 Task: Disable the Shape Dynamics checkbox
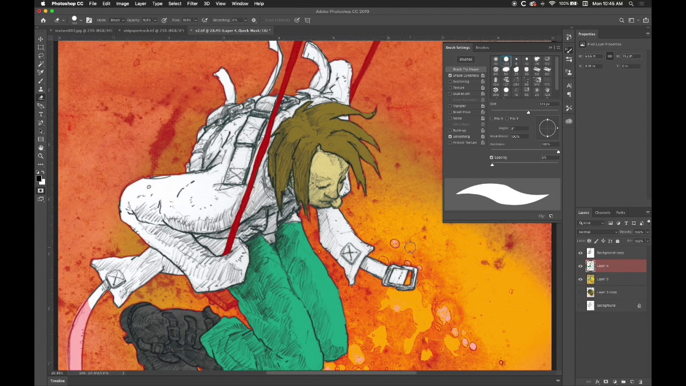[x=450, y=76]
